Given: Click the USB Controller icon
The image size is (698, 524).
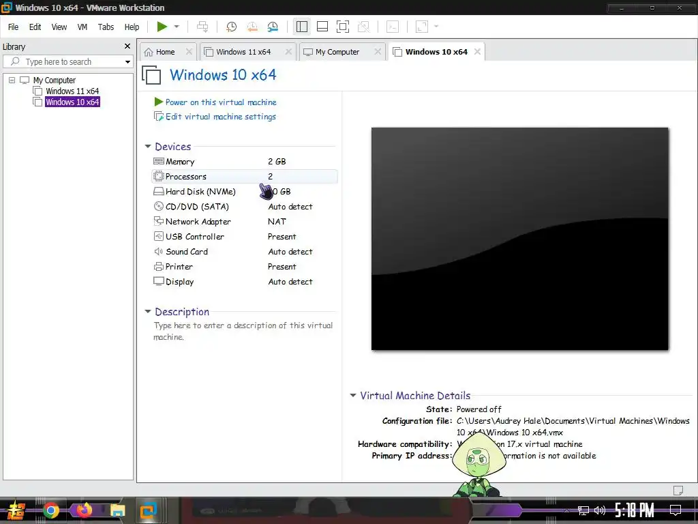Looking at the screenshot, I should tap(158, 236).
